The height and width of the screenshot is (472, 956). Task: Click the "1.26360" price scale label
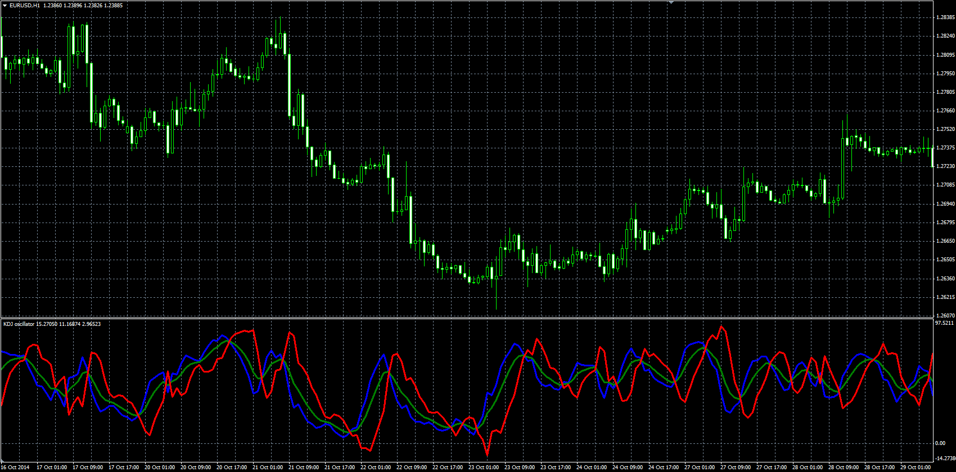click(x=945, y=279)
